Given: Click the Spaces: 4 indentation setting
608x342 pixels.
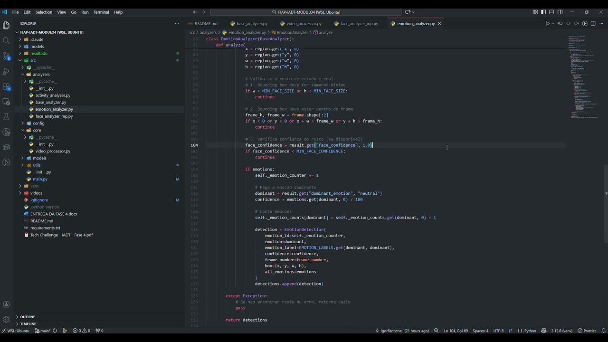Looking at the screenshot, I should [x=480, y=331].
